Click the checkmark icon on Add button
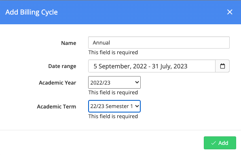Viewport: 241px width, 155px height. 214,143
